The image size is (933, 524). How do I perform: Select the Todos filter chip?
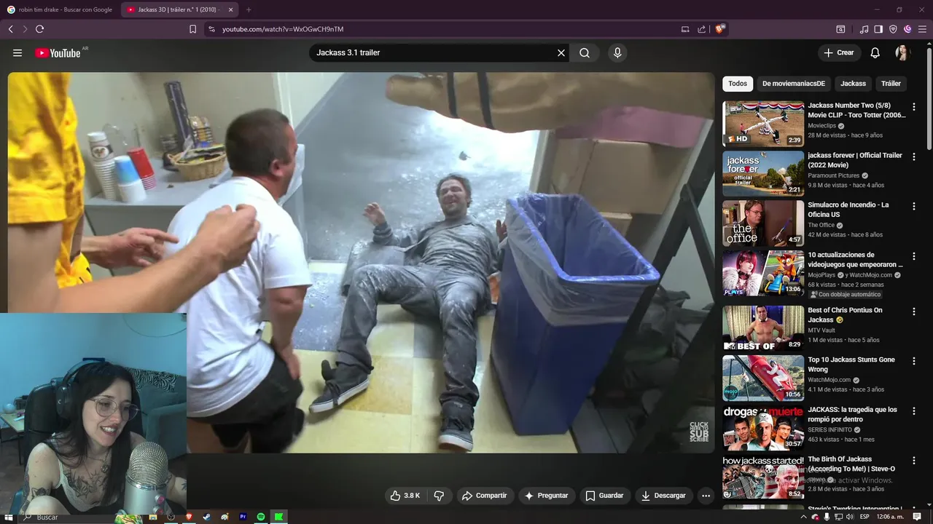tap(738, 84)
